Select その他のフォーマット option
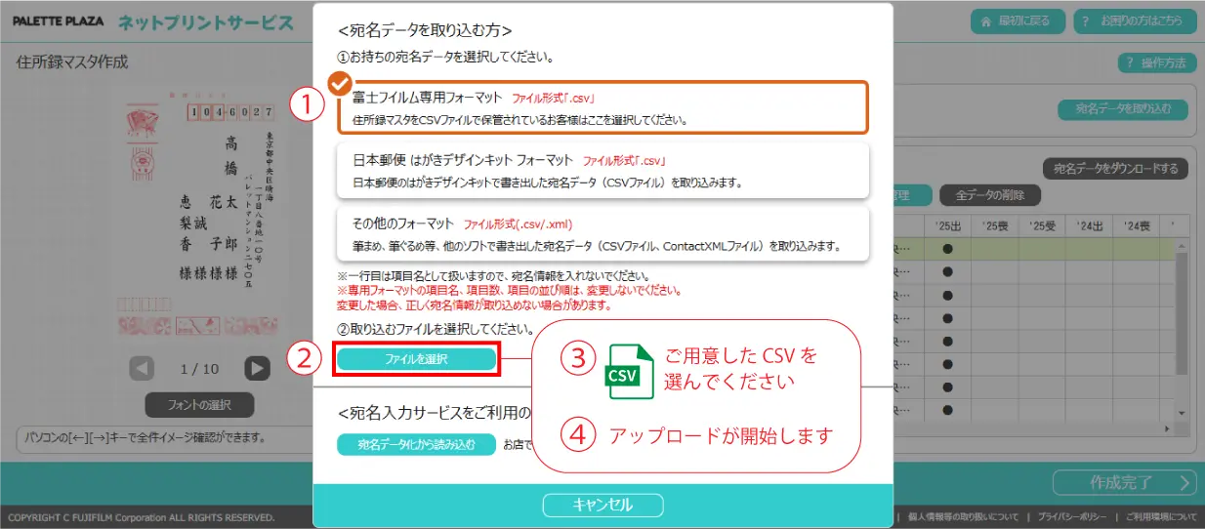Image resolution: width=1205 pixels, height=529 pixels. click(x=602, y=232)
